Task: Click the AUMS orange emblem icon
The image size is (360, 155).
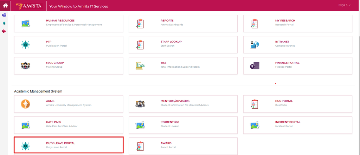Action: (x=25, y=104)
